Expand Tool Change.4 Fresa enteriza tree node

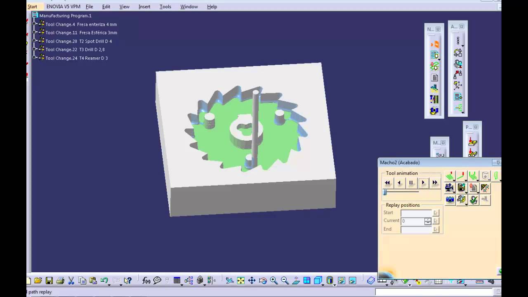(x=35, y=24)
